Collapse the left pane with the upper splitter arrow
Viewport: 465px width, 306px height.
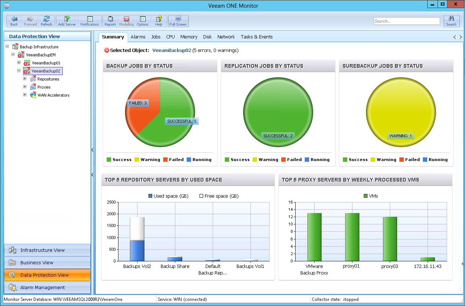(x=92, y=150)
